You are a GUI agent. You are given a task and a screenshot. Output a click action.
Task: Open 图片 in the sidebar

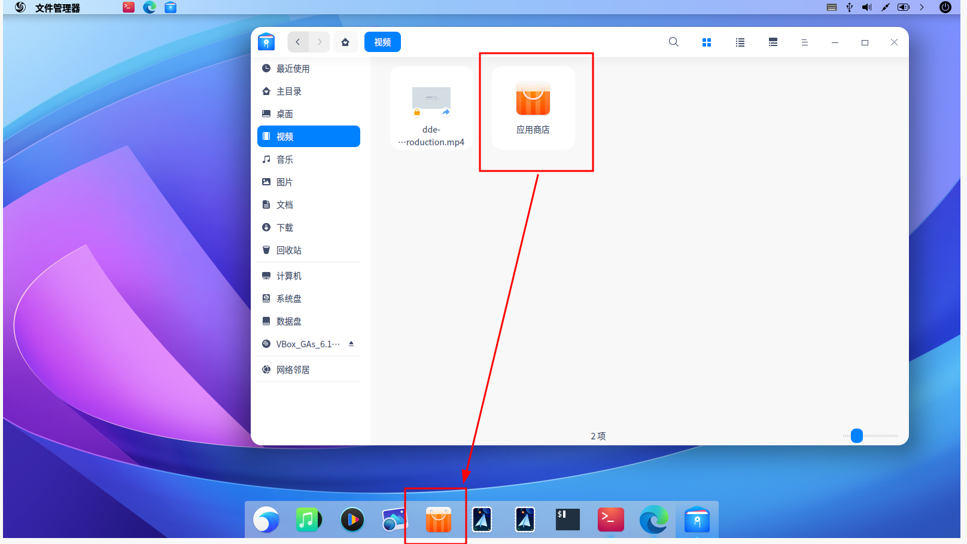point(309,182)
